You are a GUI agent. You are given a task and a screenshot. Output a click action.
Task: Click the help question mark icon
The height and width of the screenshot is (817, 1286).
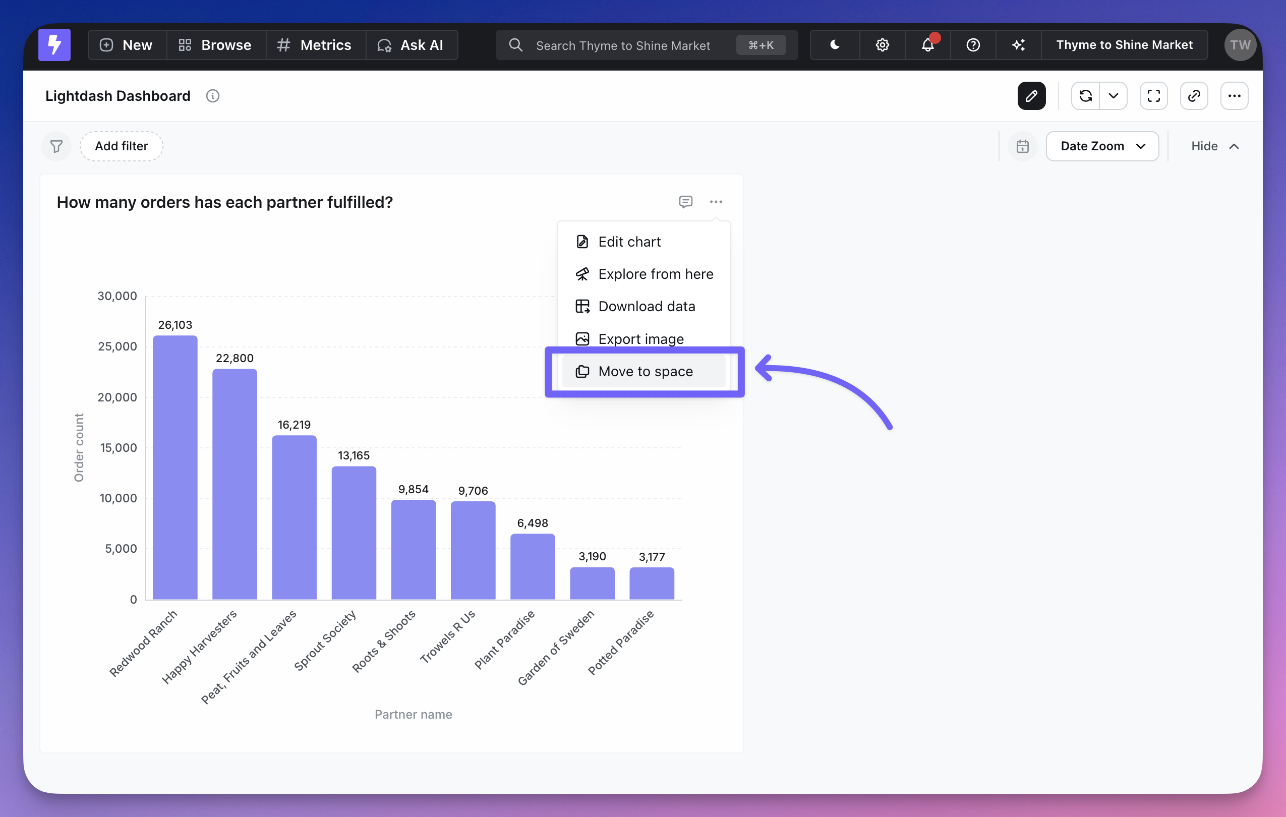tap(973, 45)
